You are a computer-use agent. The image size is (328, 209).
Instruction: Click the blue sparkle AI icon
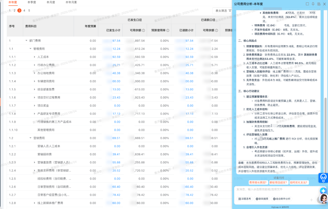(323, 190)
